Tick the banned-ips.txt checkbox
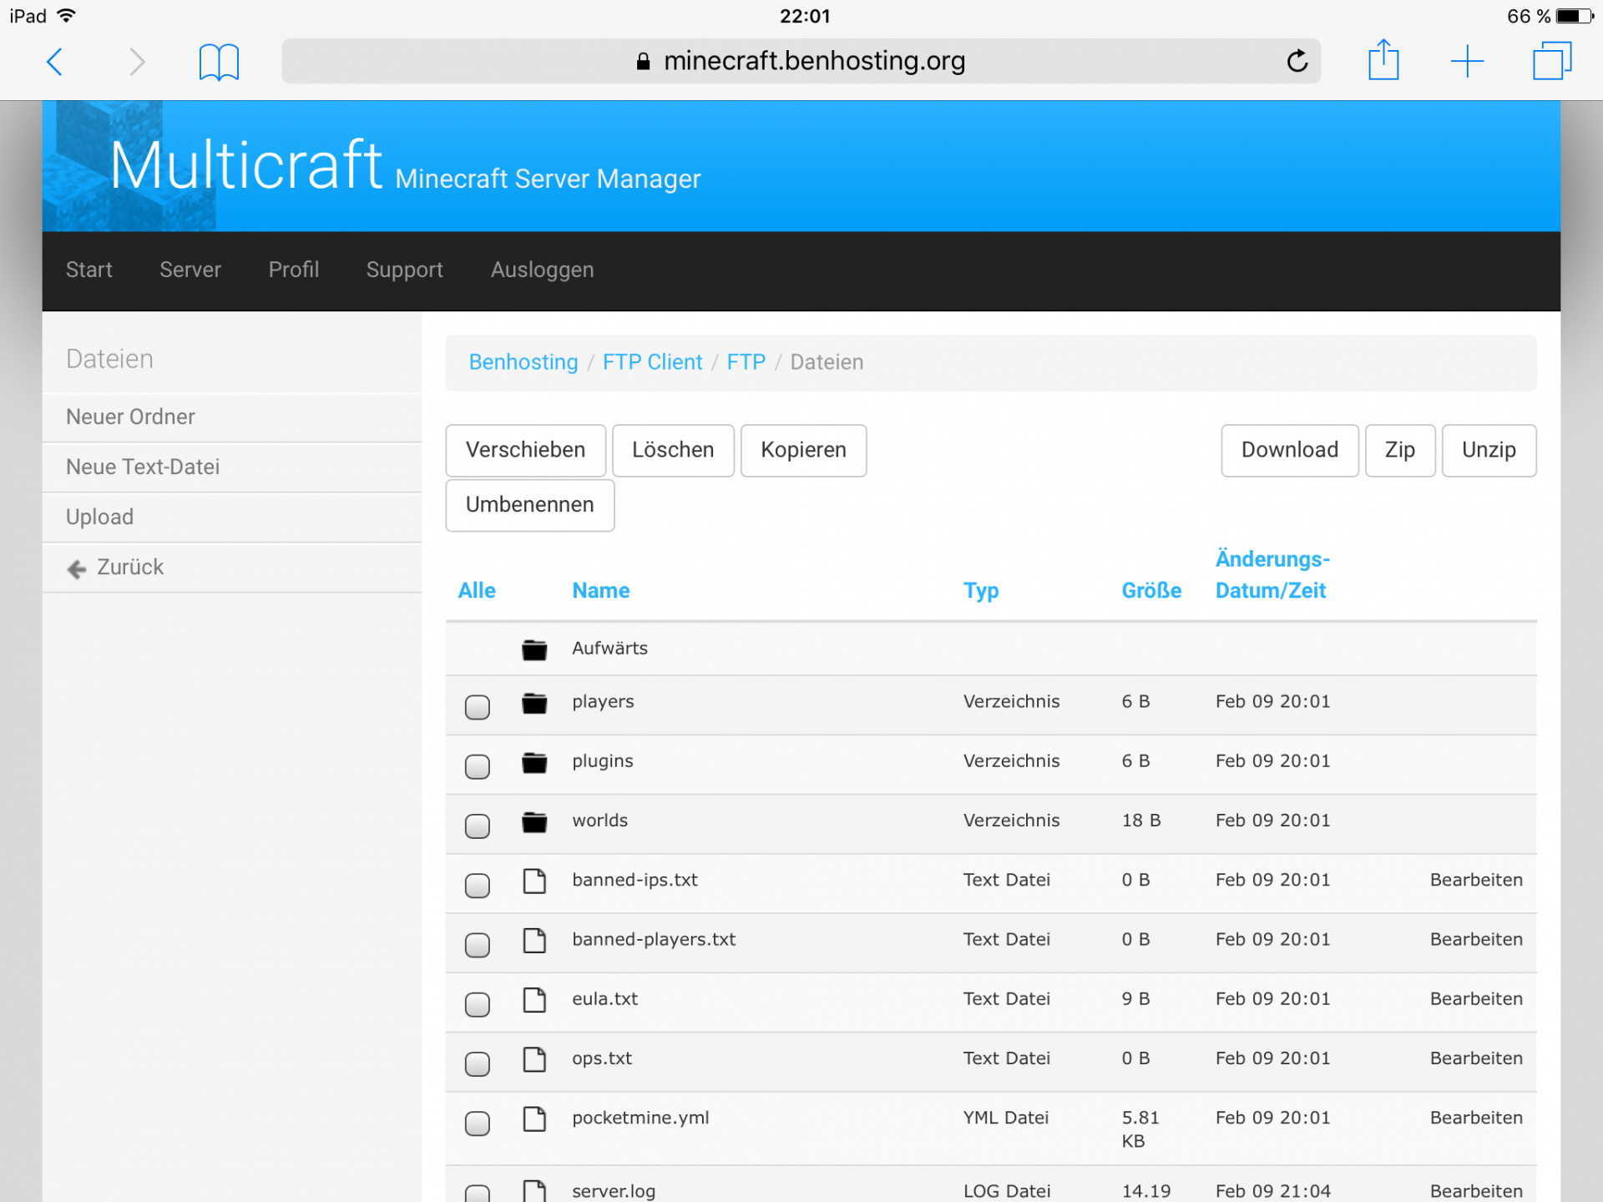 (x=478, y=885)
